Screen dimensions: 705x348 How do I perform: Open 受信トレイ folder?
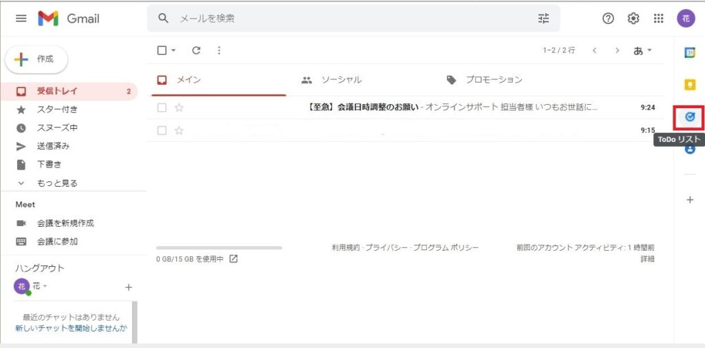coord(70,92)
